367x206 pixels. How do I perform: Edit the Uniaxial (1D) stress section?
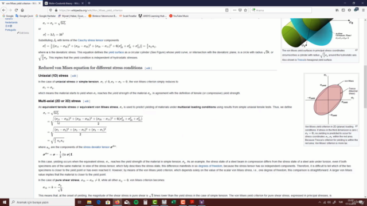point(74,76)
